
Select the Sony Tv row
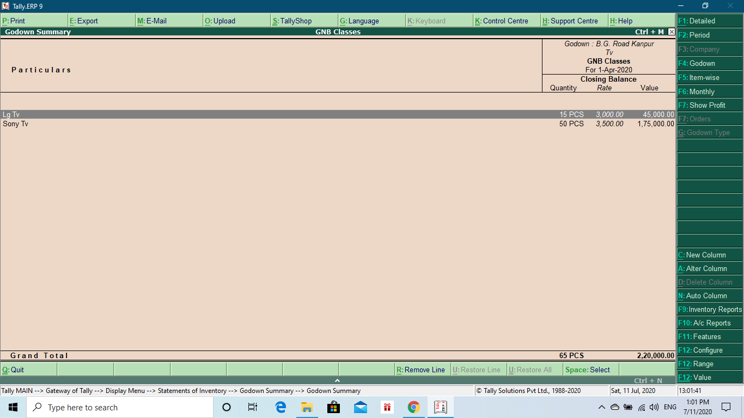click(x=338, y=124)
